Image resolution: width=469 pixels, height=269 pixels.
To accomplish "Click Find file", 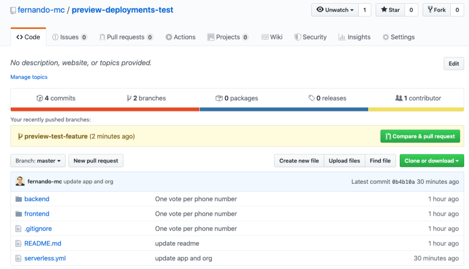I will pos(380,161).
